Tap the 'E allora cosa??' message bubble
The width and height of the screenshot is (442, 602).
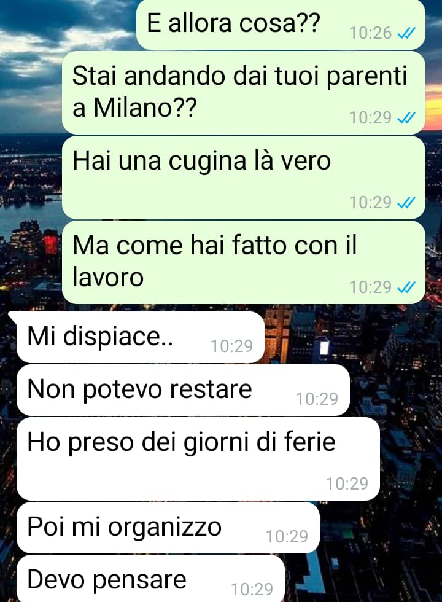point(281,25)
